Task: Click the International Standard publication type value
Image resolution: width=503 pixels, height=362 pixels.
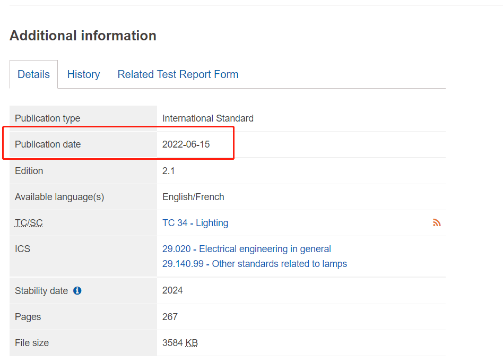Action: pyautogui.click(x=207, y=118)
